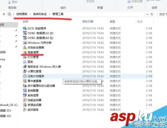Screen dimensions: 167x128
Task: Click the 本地安全策略 icon
Action: tap(25, 47)
